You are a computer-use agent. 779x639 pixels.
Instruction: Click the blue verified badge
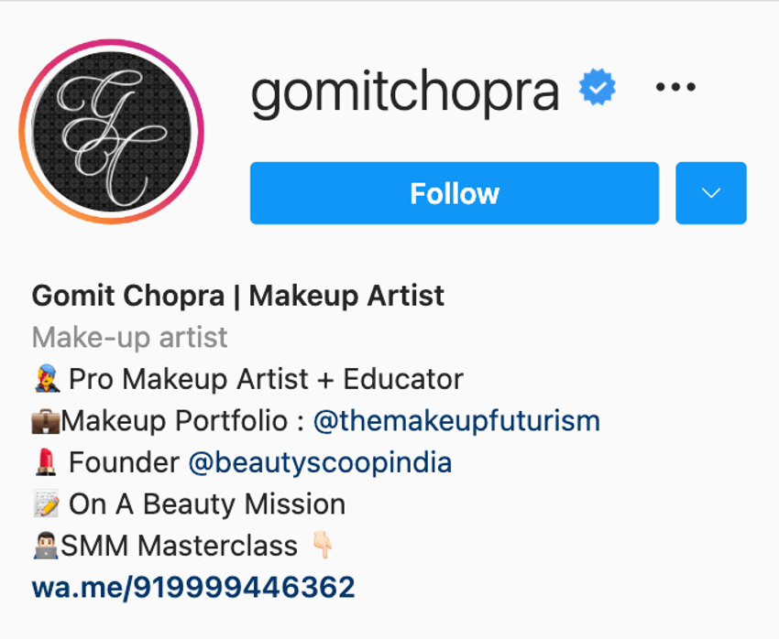click(598, 87)
